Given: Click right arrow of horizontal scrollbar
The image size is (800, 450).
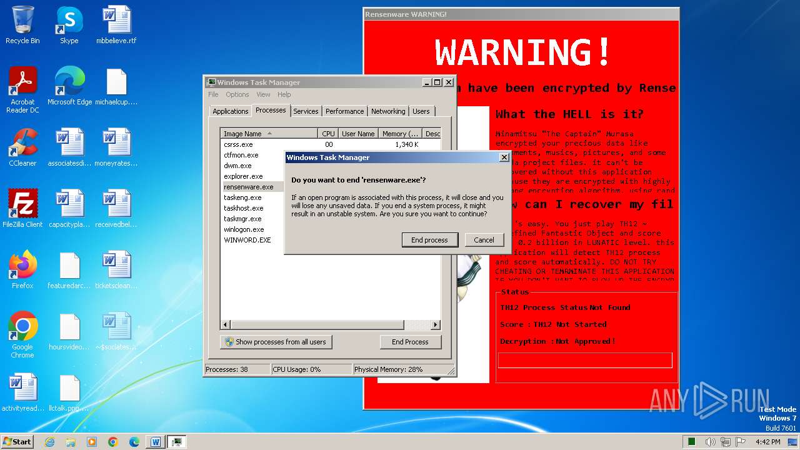Looking at the screenshot, I should [x=436, y=325].
